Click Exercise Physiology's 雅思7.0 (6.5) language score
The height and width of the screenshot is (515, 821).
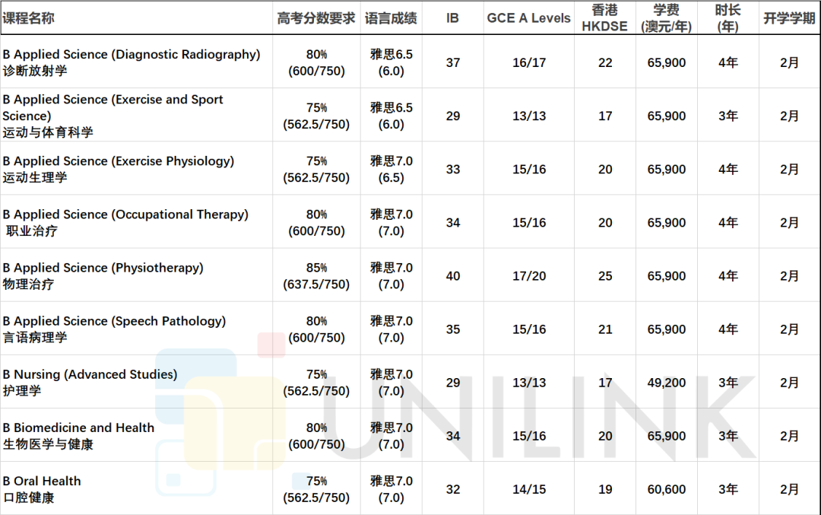(391, 169)
